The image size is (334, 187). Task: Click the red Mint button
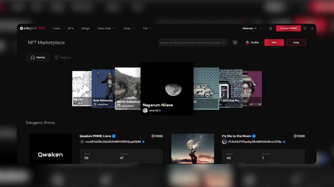(274, 43)
